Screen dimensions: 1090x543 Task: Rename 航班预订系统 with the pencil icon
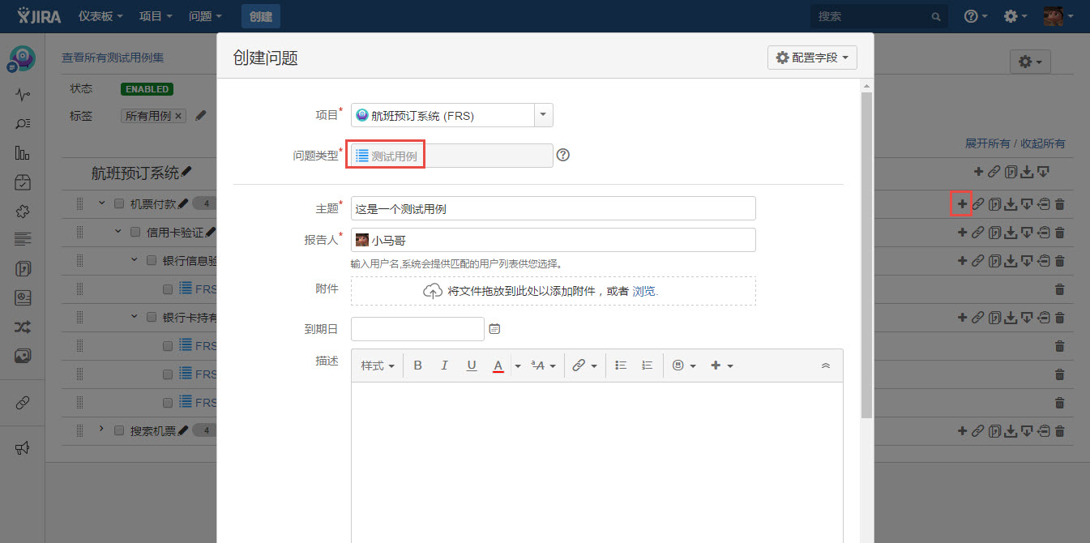click(186, 172)
